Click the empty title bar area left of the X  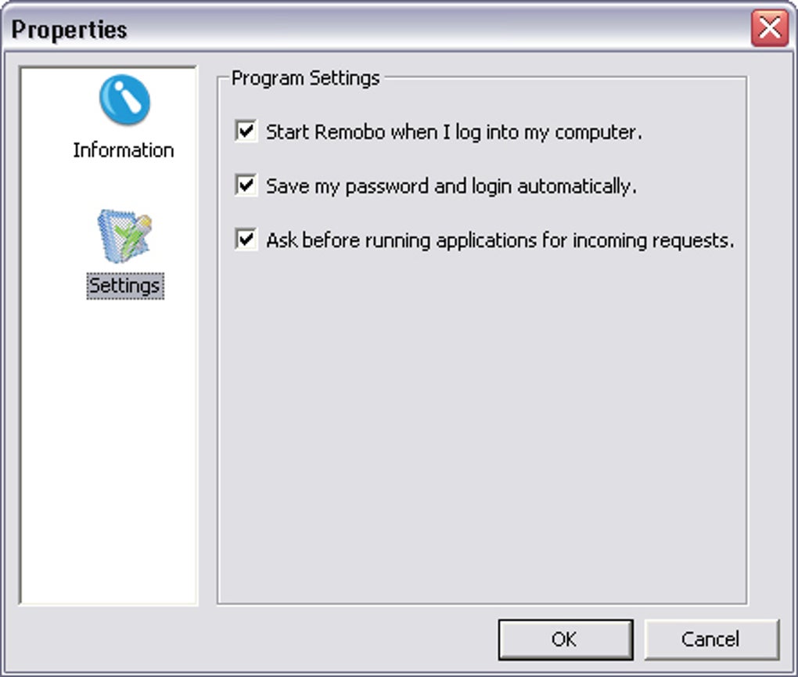click(x=438, y=30)
